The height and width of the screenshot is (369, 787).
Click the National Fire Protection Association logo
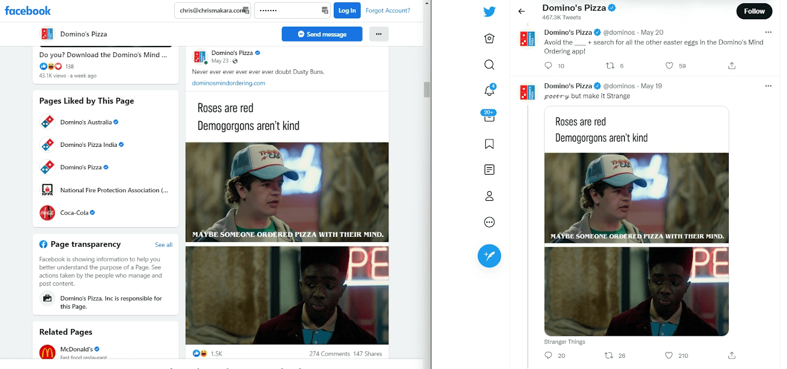48,190
